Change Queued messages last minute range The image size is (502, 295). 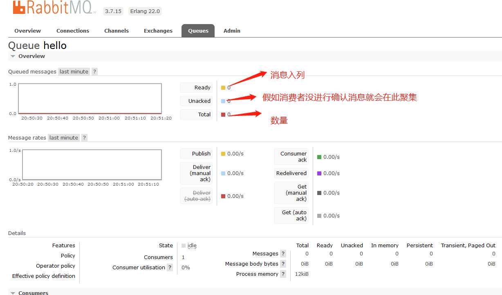tap(74, 71)
